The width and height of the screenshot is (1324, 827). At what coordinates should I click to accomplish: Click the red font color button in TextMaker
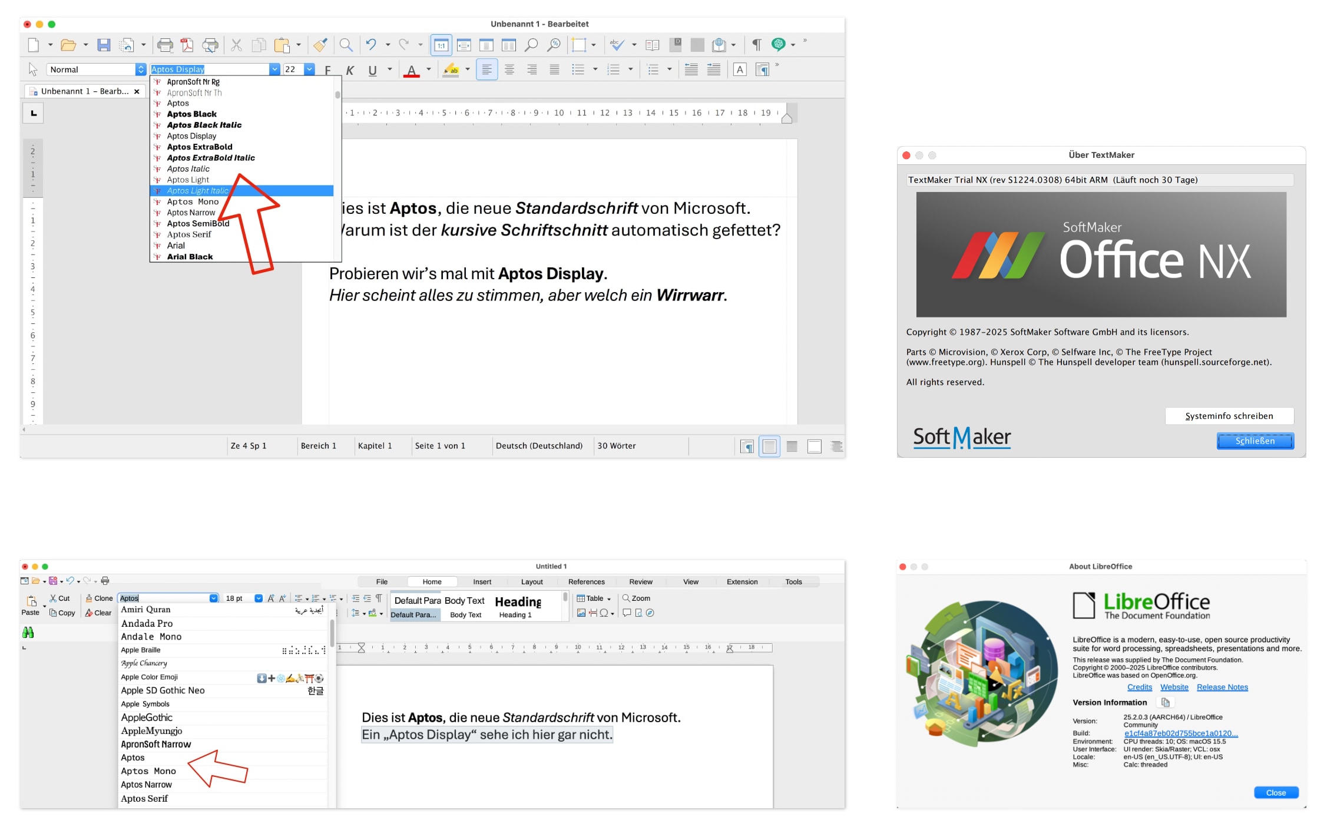tap(412, 70)
